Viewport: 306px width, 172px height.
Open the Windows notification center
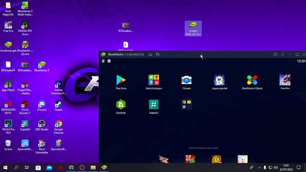point(298,167)
